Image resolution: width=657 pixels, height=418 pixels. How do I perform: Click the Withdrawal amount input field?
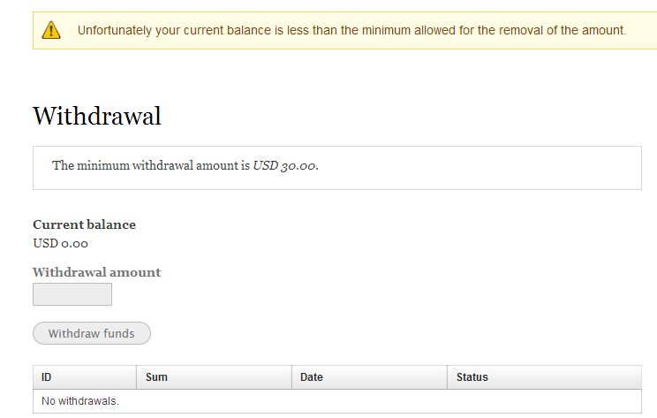coord(72,294)
